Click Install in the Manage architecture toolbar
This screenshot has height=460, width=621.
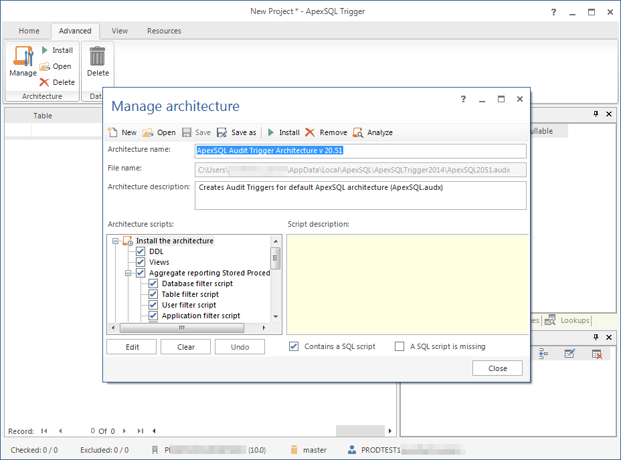tap(284, 132)
